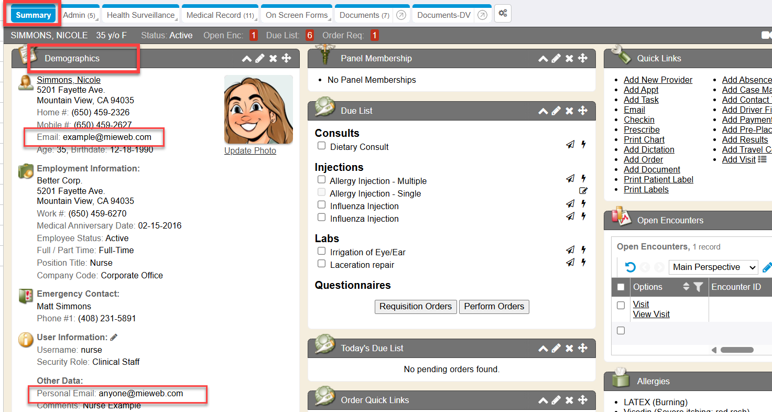Check the Dietary Consult checkbox
The width and height of the screenshot is (772, 412).
point(322,146)
